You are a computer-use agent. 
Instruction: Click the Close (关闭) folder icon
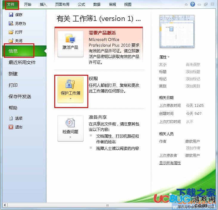pos(11,41)
